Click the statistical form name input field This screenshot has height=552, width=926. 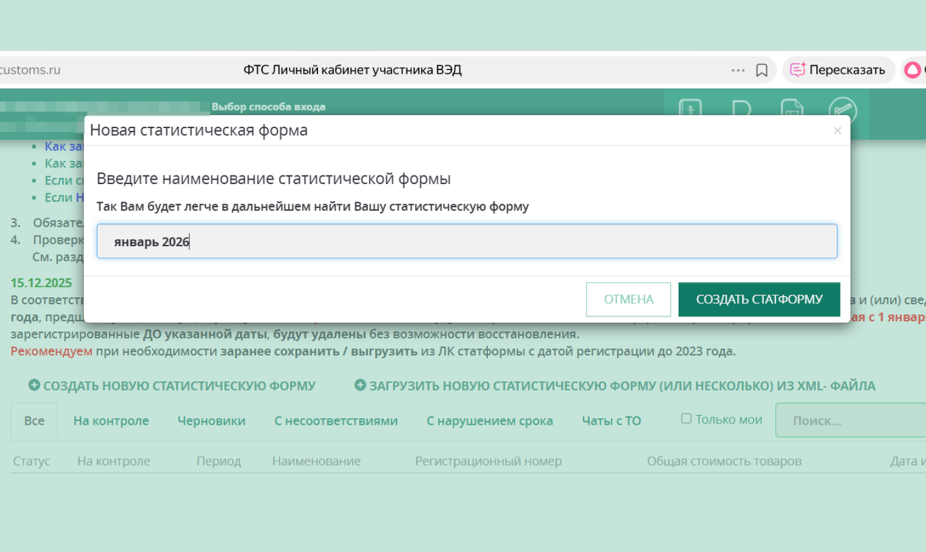click(467, 241)
